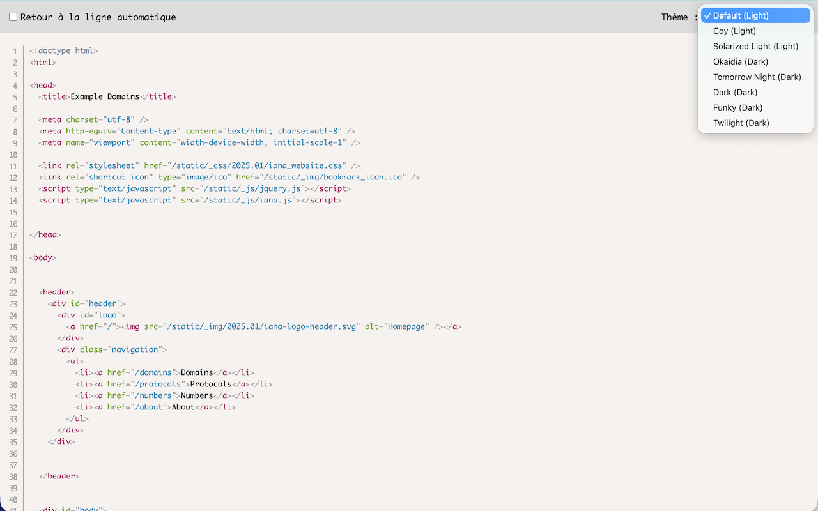
Task: Click the iana_website.css href value
Action: tap(256, 165)
